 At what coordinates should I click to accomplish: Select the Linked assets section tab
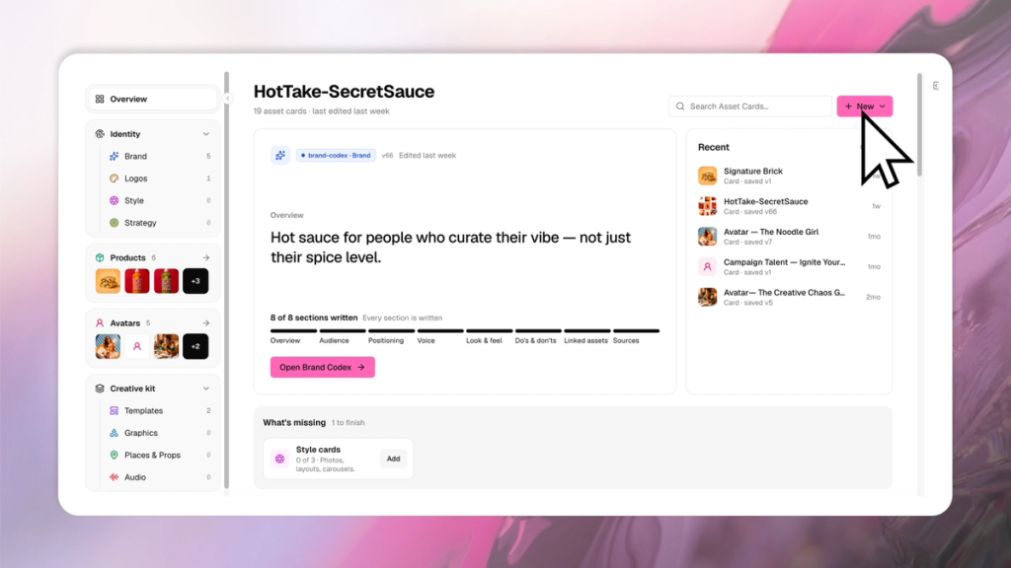click(x=586, y=335)
